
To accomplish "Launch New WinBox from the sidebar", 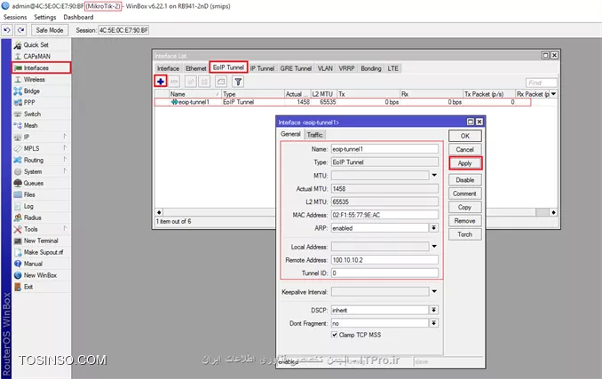I will tap(40, 275).
